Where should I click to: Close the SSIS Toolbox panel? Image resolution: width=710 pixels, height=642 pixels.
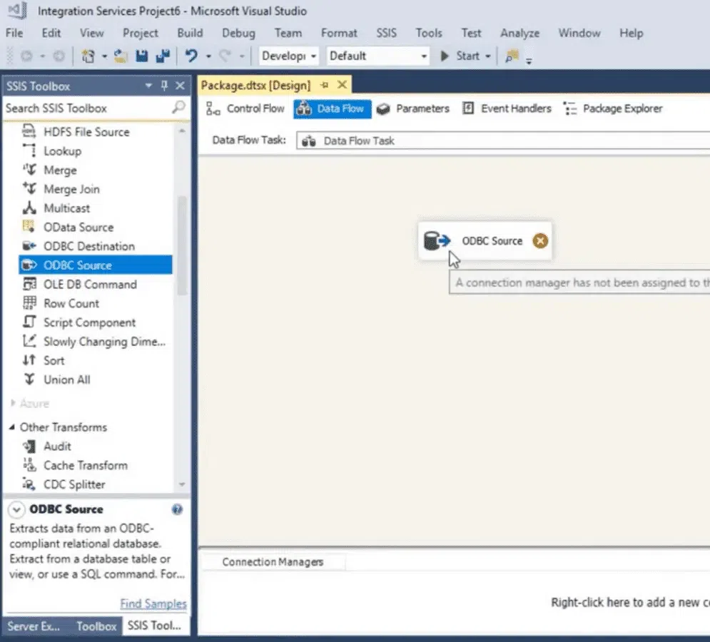pos(180,86)
